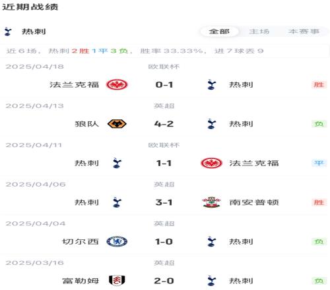The width and height of the screenshot is (330, 290).
Task: Switch to the 全部 filter tab
Action: click(219, 32)
